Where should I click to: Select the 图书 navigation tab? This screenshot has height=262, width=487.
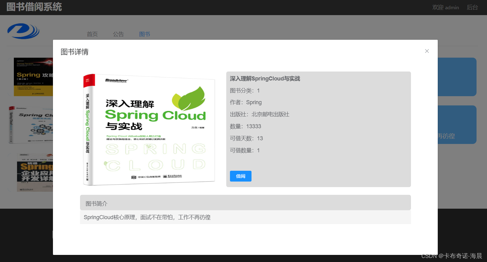(x=144, y=34)
